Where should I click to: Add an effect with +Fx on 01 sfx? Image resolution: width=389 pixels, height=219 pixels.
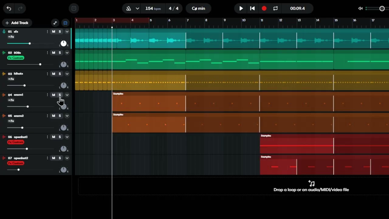click(11, 37)
